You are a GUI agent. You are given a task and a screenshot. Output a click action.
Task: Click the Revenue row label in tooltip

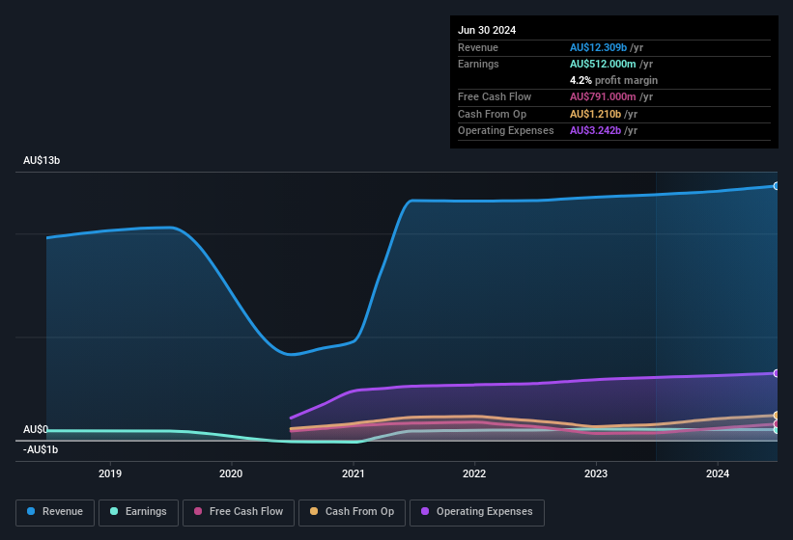pyautogui.click(x=478, y=47)
